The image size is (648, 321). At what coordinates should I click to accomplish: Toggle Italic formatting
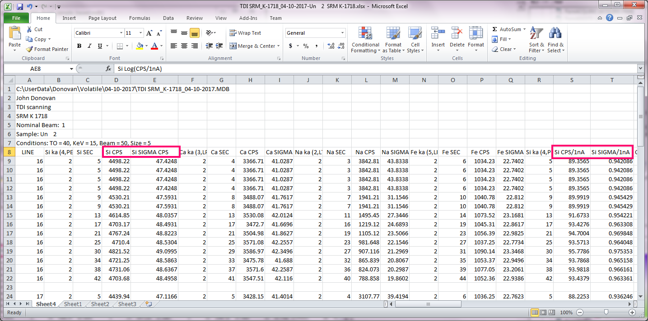[89, 46]
